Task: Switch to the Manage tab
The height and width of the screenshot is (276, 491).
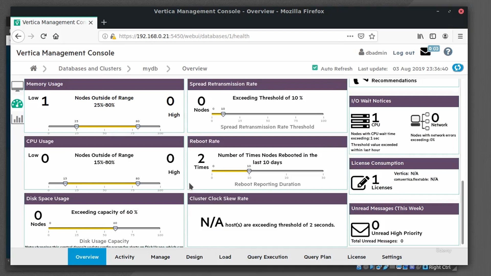Action: click(160, 257)
